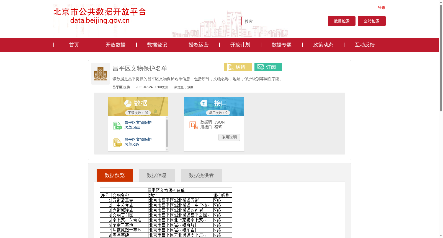Click the 昌平区 提供 provider text
The height and width of the screenshot is (238, 443).
[121, 87]
